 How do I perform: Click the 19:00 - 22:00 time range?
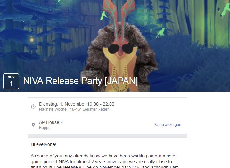pos(101,104)
